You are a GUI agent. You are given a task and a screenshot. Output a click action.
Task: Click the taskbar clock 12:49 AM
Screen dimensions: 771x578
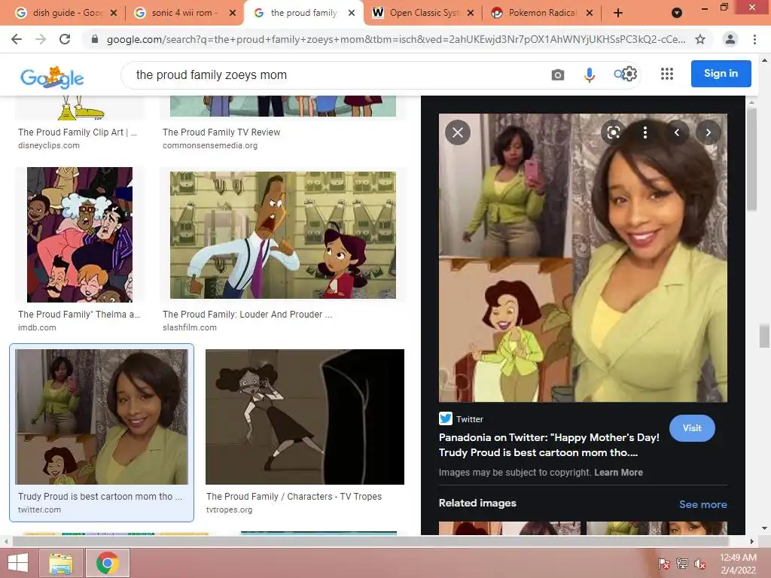pos(738,558)
